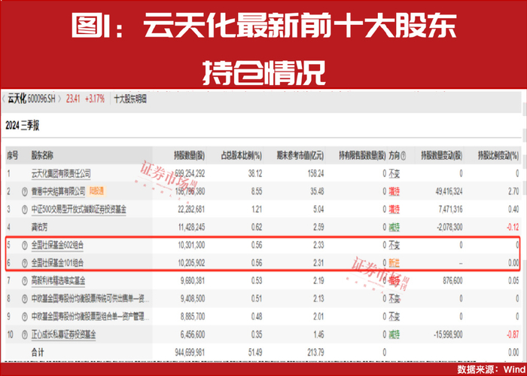Image resolution: width=527 pixels, height=376 pixels.
Task: Open shareholder link 正心成长私募证券投资基金
Action: [x=63, y=335]
